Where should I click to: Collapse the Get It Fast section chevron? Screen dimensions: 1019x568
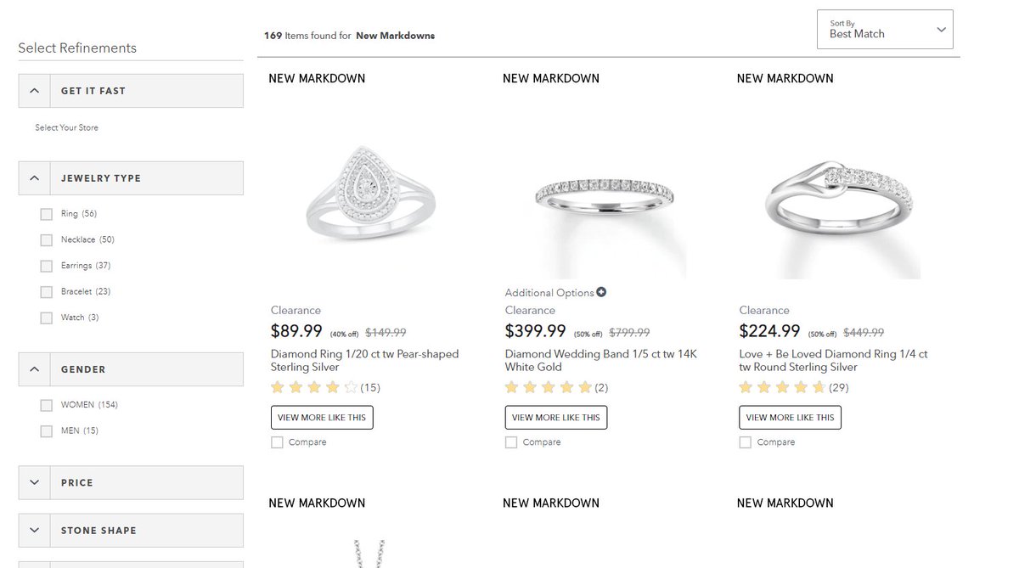click(x=34, y=91)
